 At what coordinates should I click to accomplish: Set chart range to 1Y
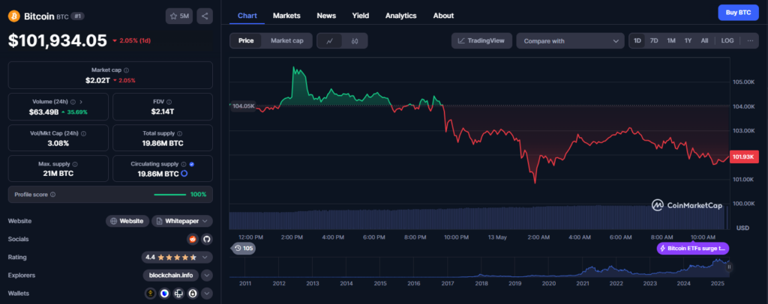688,40
